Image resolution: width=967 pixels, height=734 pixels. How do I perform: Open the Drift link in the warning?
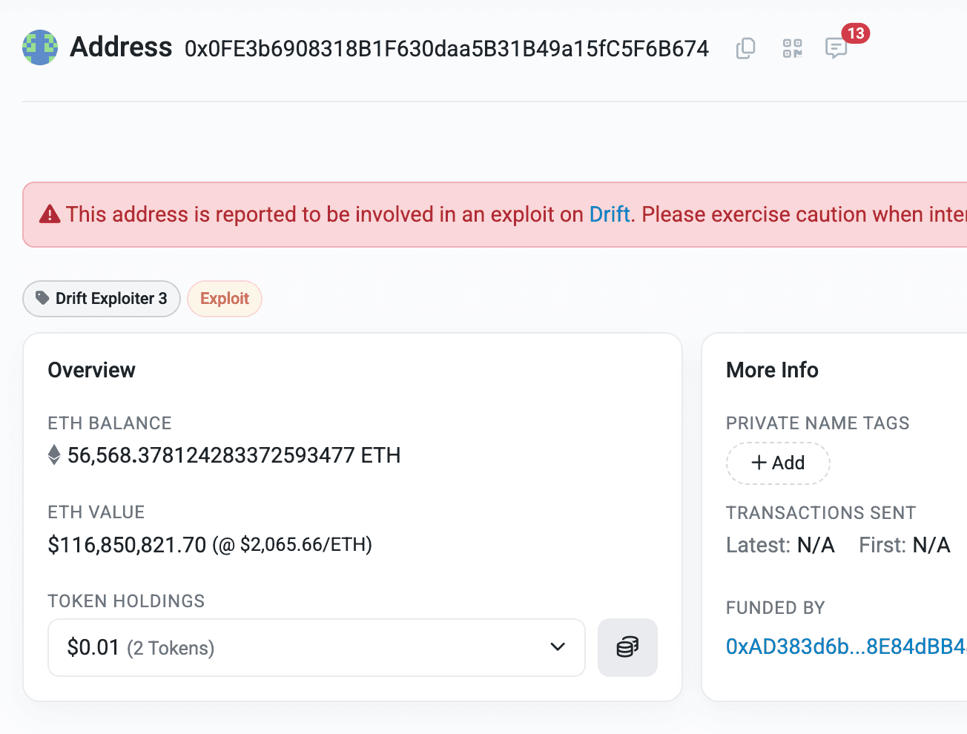point(610,214)
